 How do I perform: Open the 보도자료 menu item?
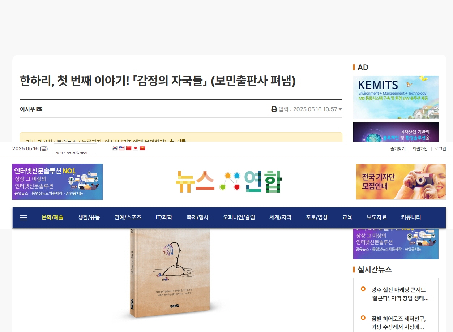(376, 217)
